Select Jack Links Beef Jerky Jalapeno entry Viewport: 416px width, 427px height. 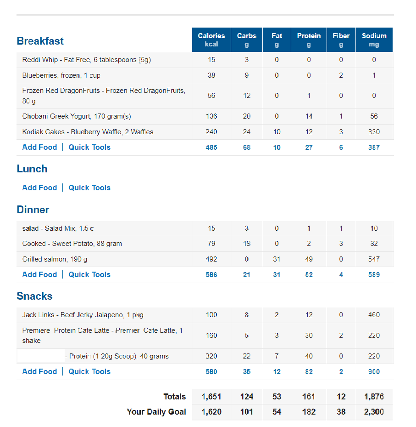pos(83,315)
